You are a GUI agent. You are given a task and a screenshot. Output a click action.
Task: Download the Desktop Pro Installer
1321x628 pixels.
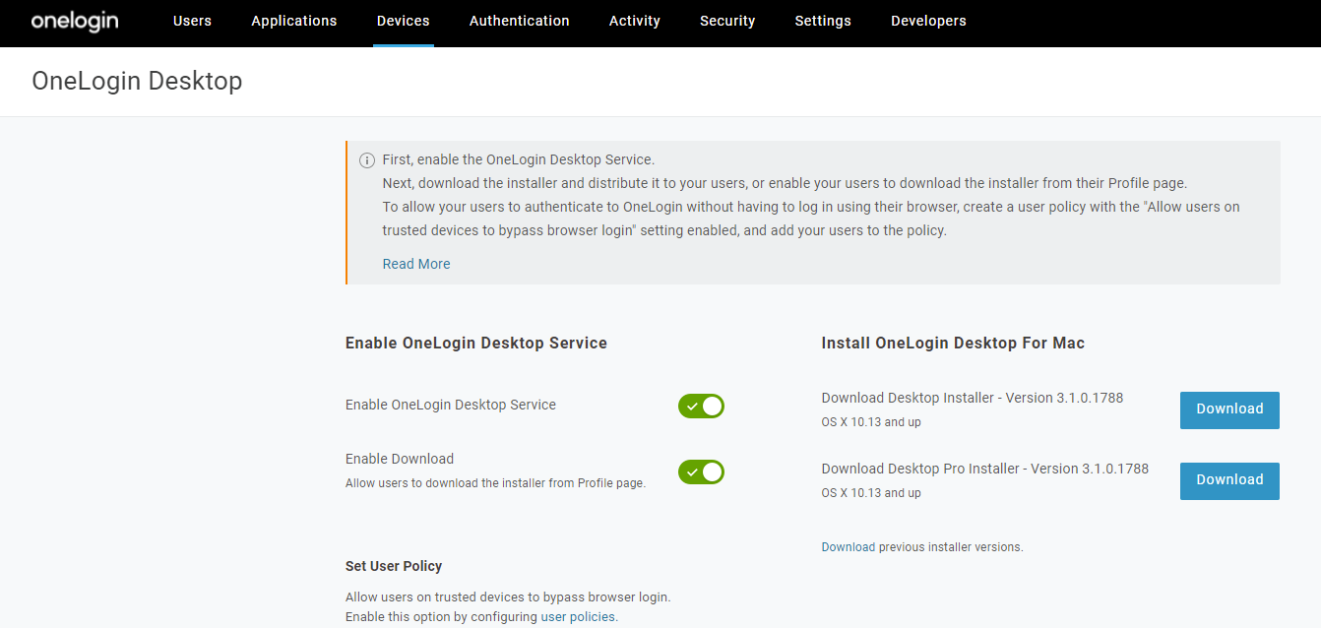point(1228,480)
